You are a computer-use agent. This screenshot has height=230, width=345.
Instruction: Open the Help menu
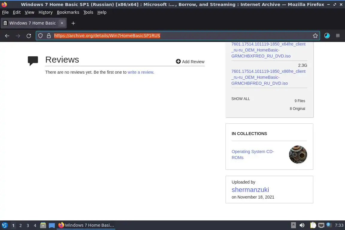[102, 12]
